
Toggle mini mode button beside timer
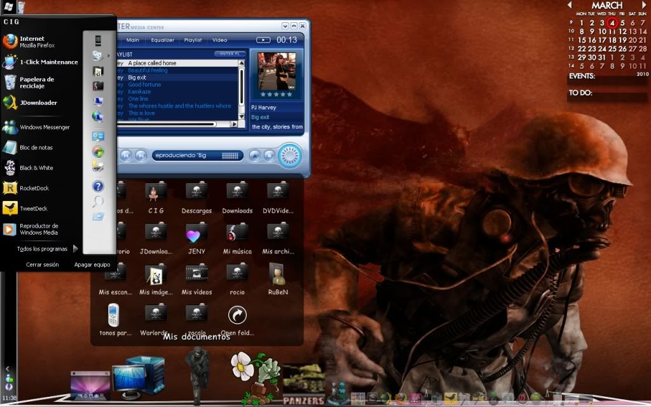(x=263, y=40)
